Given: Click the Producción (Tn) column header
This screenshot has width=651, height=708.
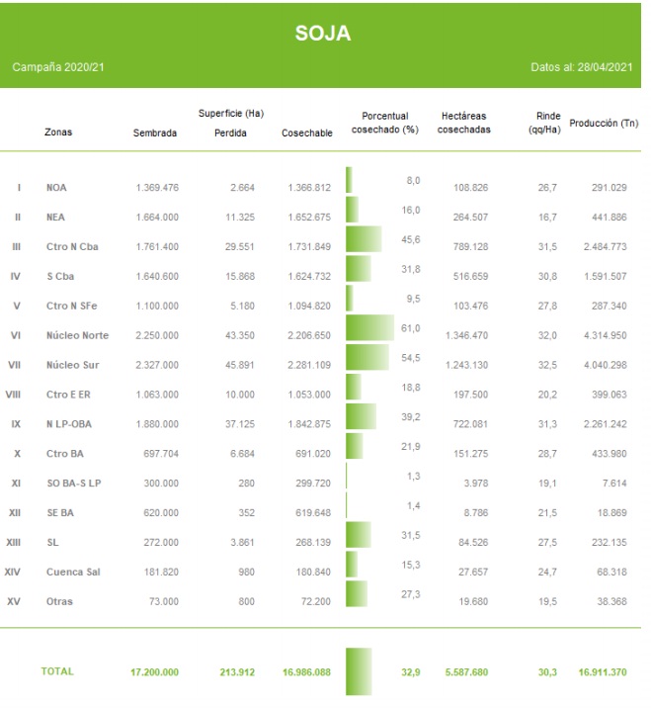Looking at the screenshot, I should tap(604, 123).
